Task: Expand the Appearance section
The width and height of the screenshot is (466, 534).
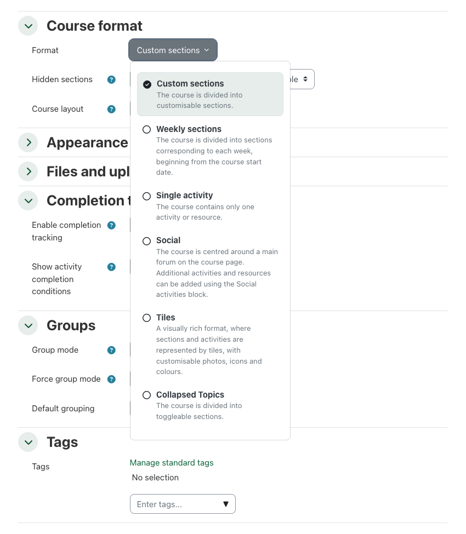Action: [28, 142]
